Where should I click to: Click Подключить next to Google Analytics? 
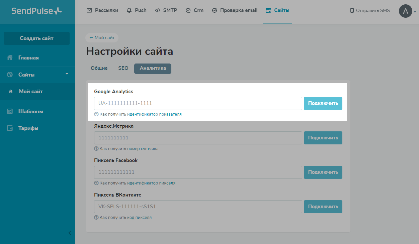click(323, 103)
